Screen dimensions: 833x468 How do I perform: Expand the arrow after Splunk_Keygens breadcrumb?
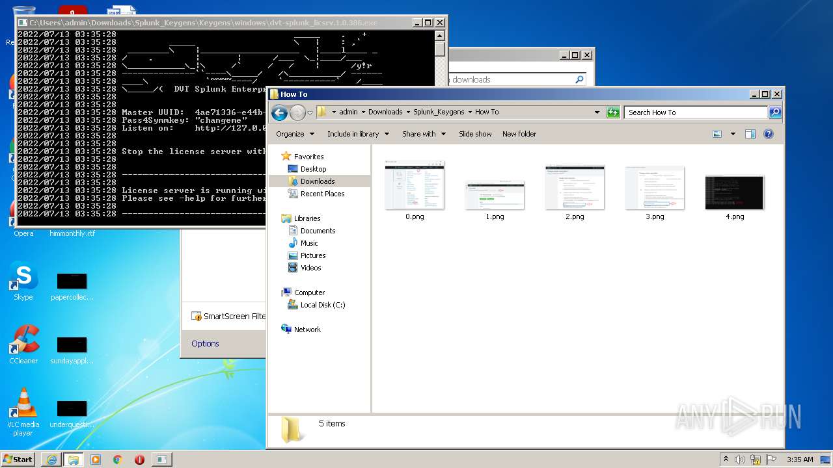[470, 112]
